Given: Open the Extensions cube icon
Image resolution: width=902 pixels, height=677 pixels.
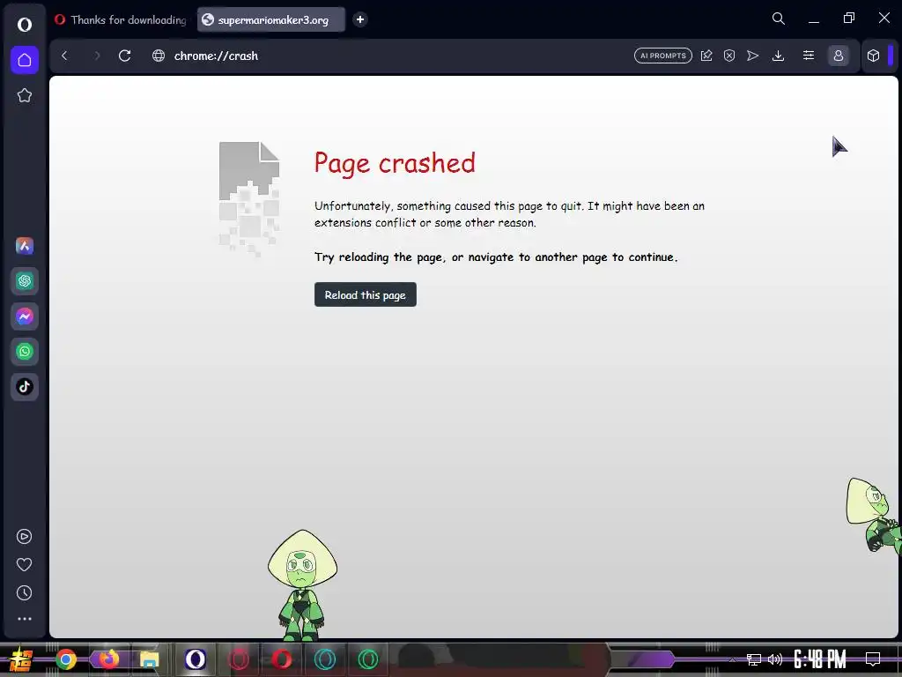Looking at the screenshot, I should (873, 56).
